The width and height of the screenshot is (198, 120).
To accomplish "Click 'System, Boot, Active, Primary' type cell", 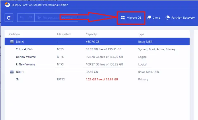I will [157, 49].
